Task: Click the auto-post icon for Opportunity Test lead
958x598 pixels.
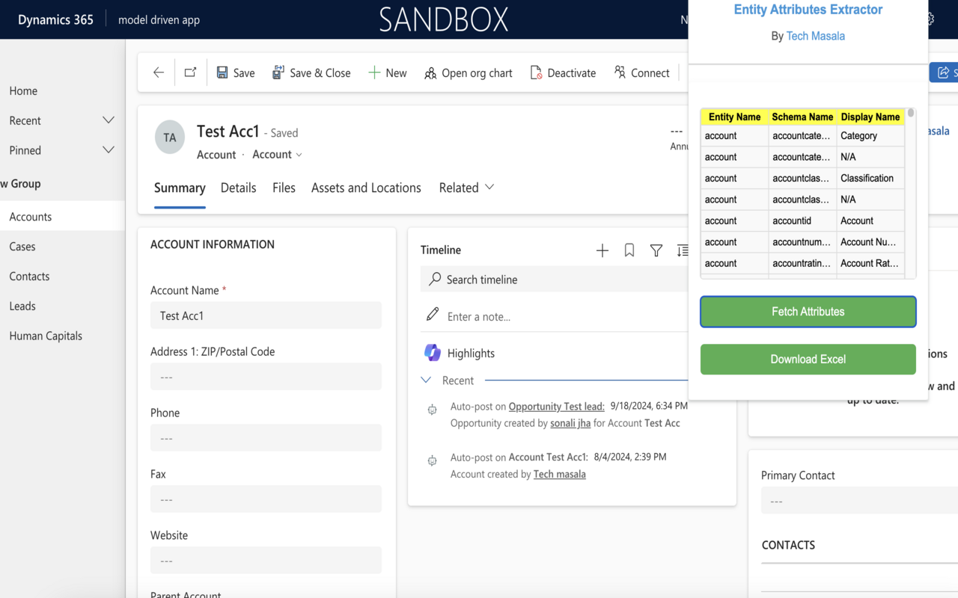Action: [x=432, y=410]
